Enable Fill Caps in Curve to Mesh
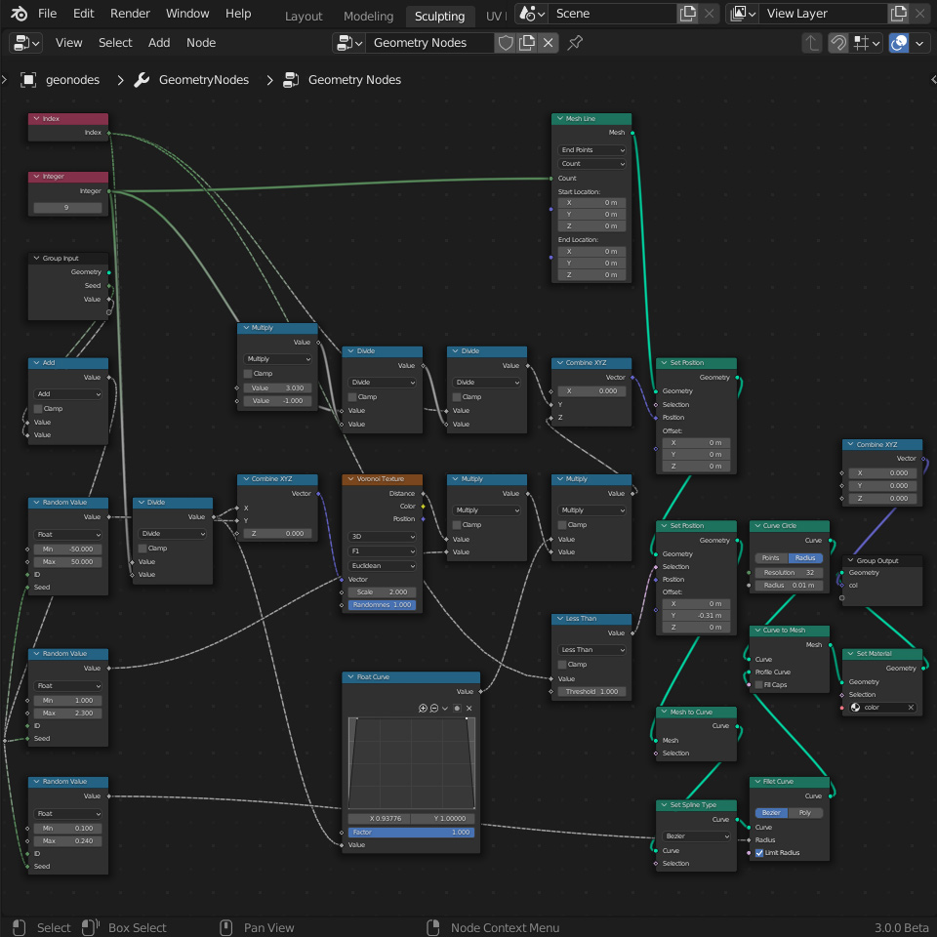 [x=759, y=684]
